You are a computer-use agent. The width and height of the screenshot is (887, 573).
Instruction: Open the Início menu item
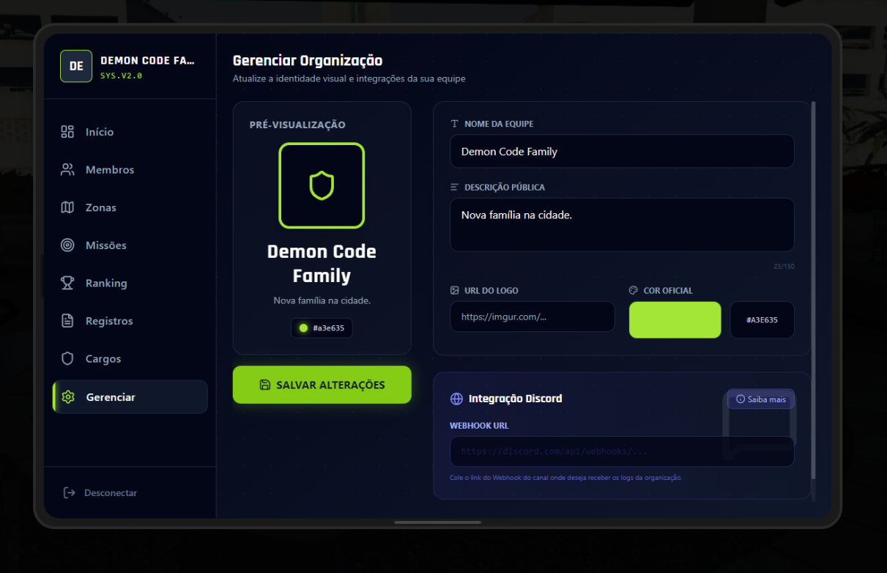(x=130, y=132)
